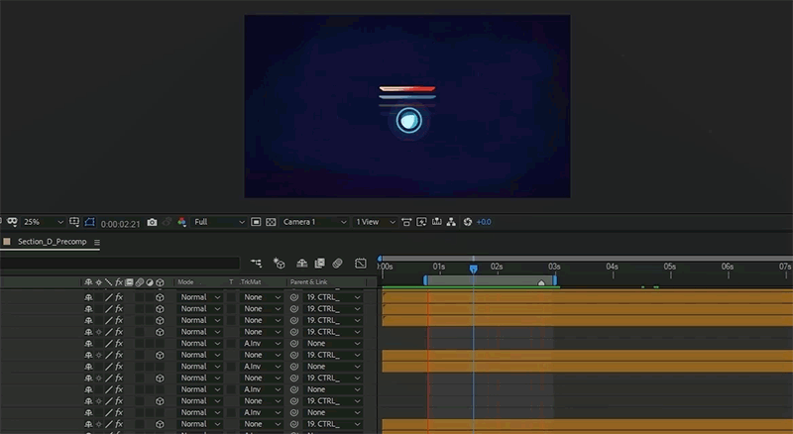Hide all shy layers switch
Viewport: 793px width, 434px height.
302,263
